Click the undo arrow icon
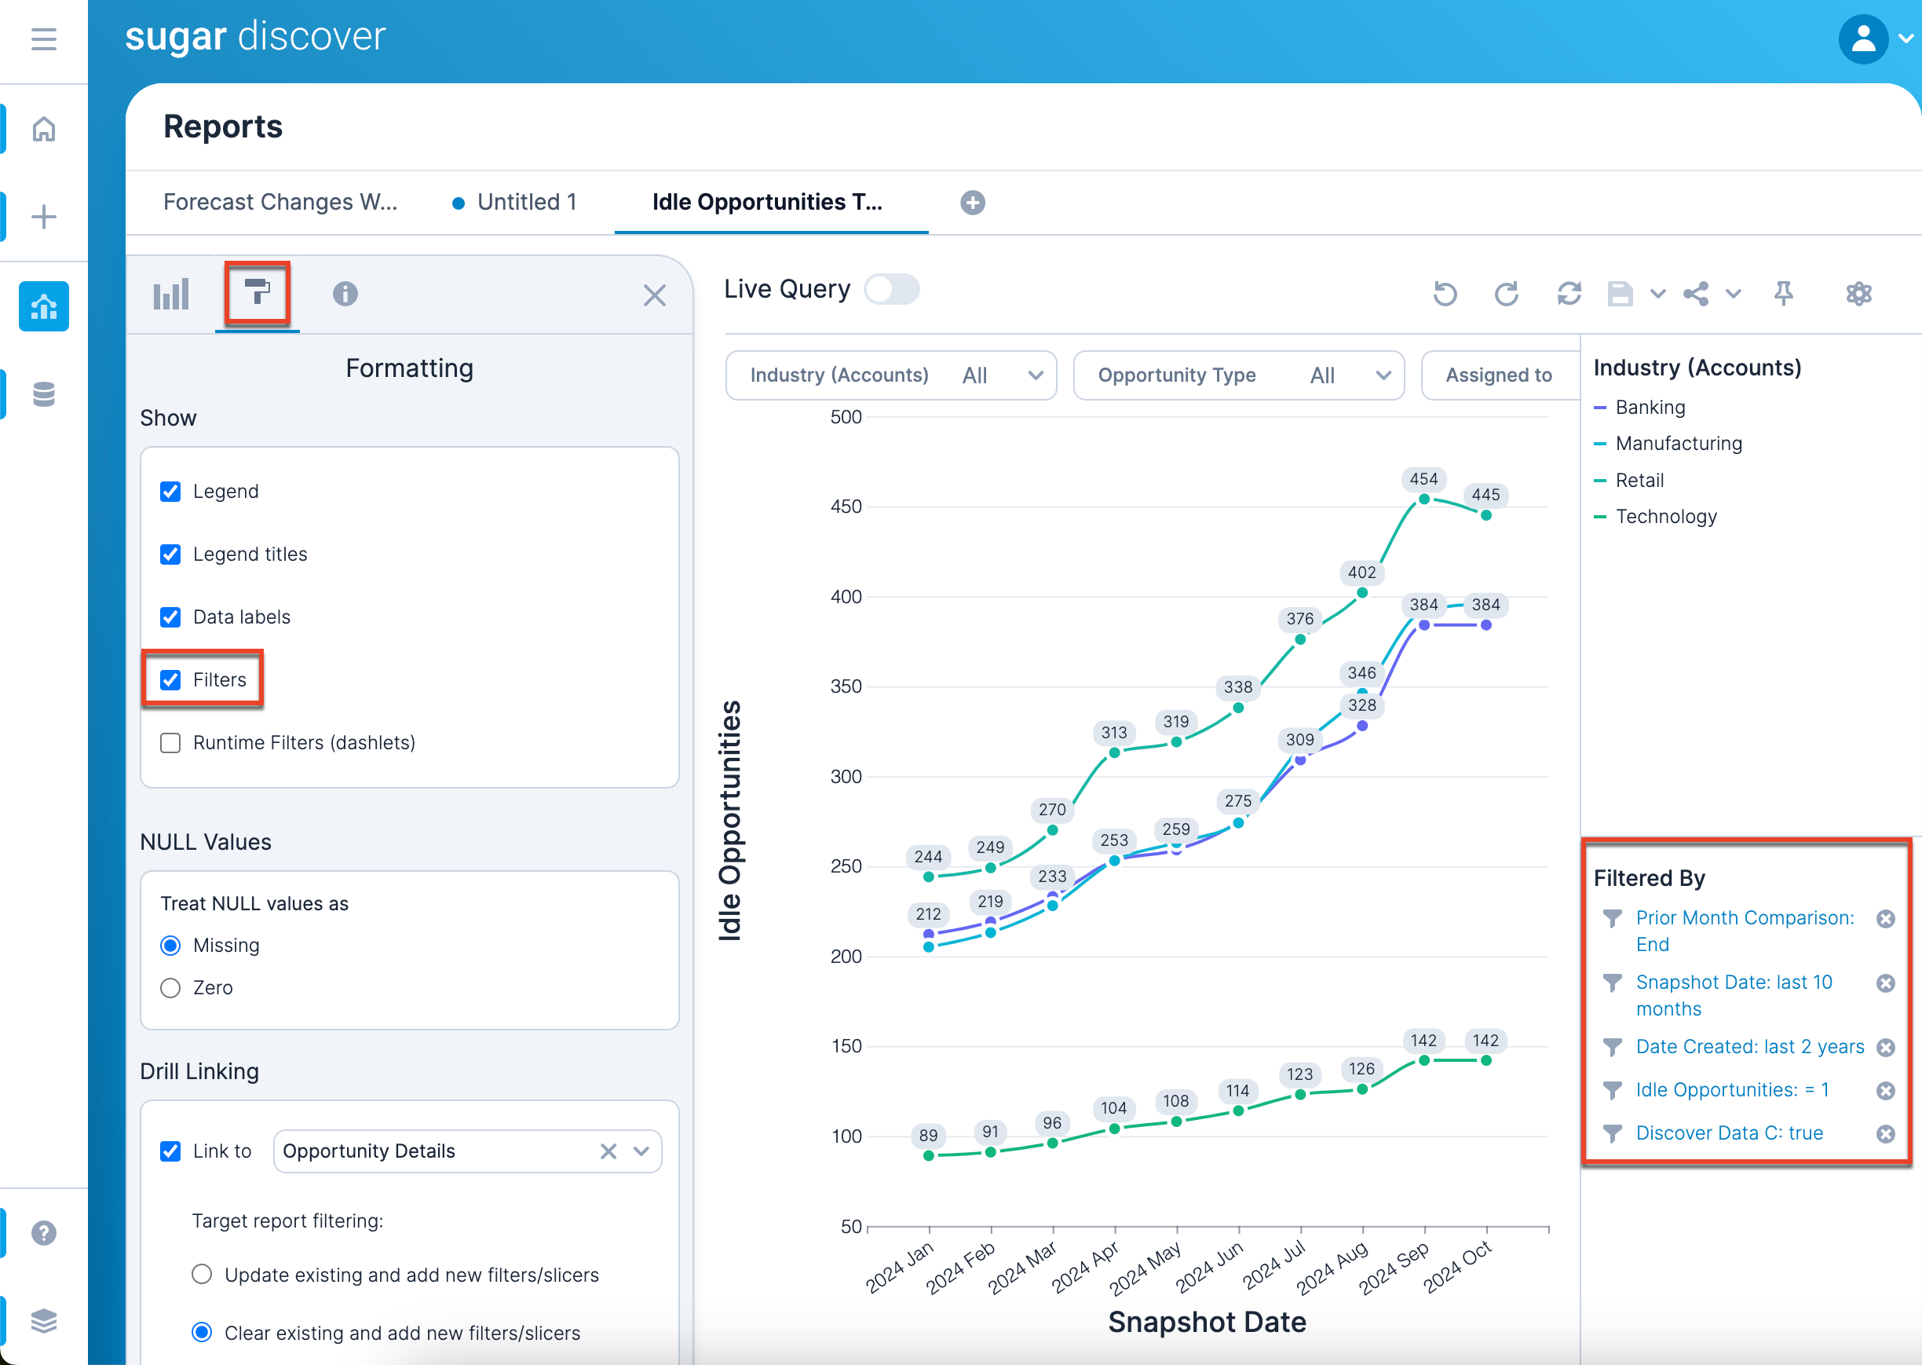The image size is (1922, 1365). (1444, 293)
